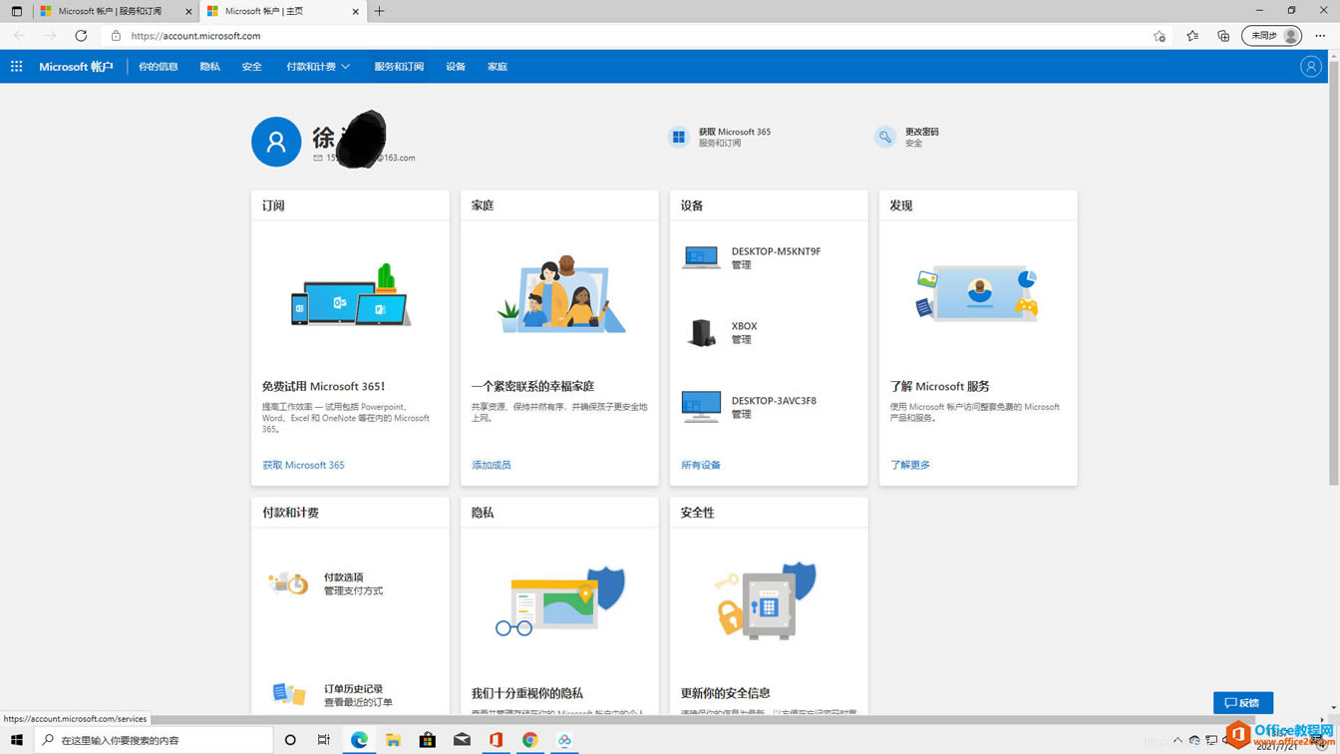Click the 管理 link under DESKTOP-3AVC3F8
This screenshot has height=754, width=1340.
pos(741,415)
